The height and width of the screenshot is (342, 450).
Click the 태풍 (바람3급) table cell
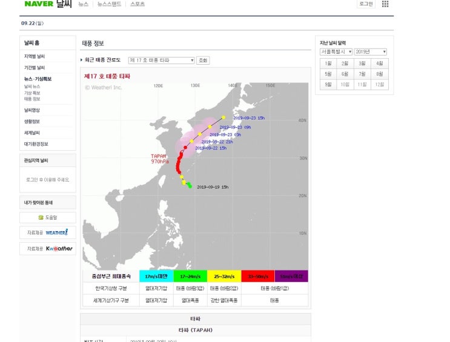point(190,288)
